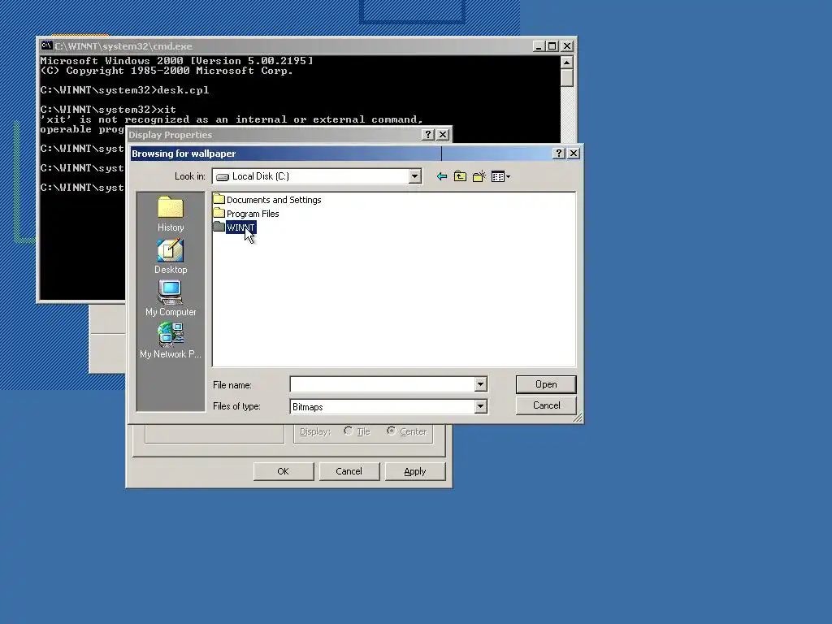The width and height of the screenshot is (832, 624).
Task: Select the Program Files folder icon
Action: [219, 214]
